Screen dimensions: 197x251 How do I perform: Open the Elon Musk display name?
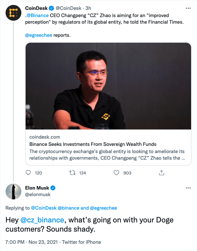tap(37, 188)
